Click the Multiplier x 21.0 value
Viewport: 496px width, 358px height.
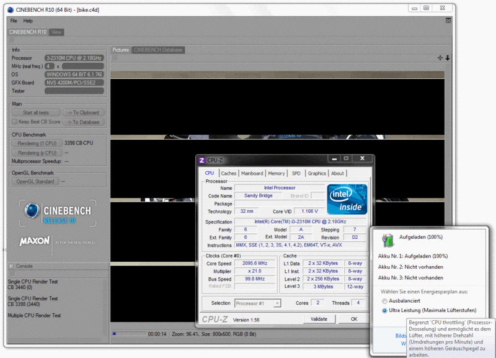click(x=255, y=271)
